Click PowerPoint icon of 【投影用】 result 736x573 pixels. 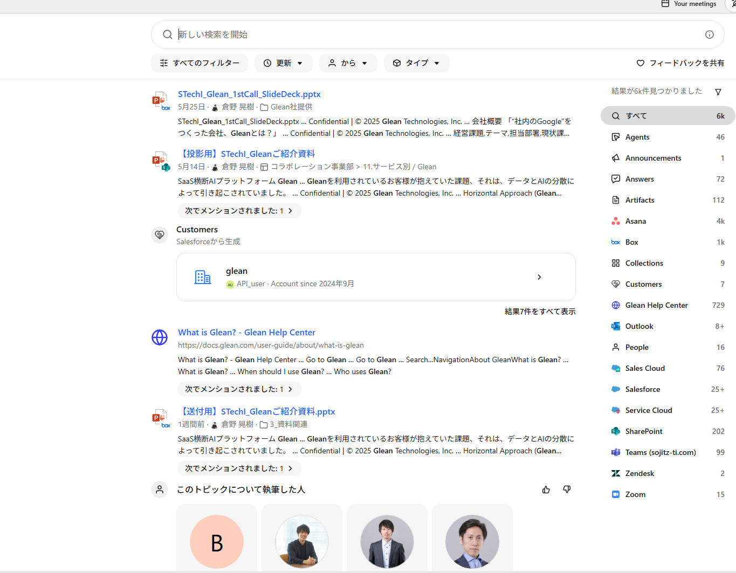tap(160, 161)
